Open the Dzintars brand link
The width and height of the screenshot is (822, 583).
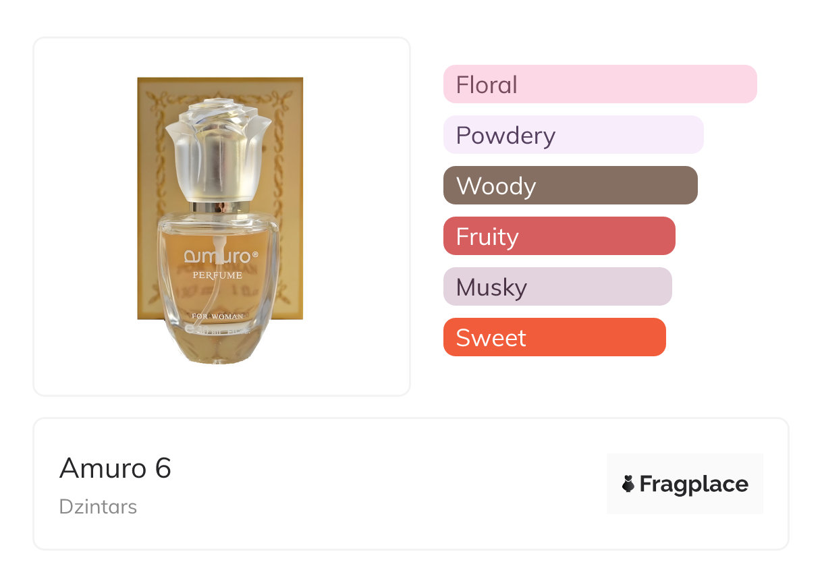click(x=98, y=506)
